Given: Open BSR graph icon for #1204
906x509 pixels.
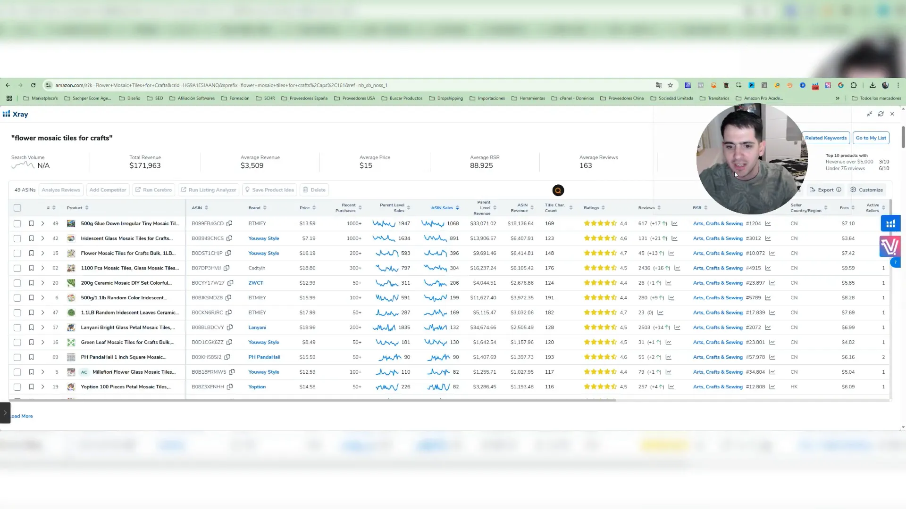Looking at the screenshot, I should [768, 223].
